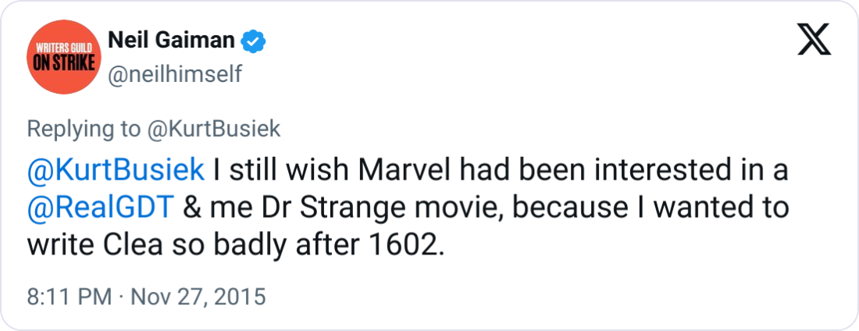859x331 pixels.
Task: Click the 'Replying to' label text
Action: tap(84, 130)
